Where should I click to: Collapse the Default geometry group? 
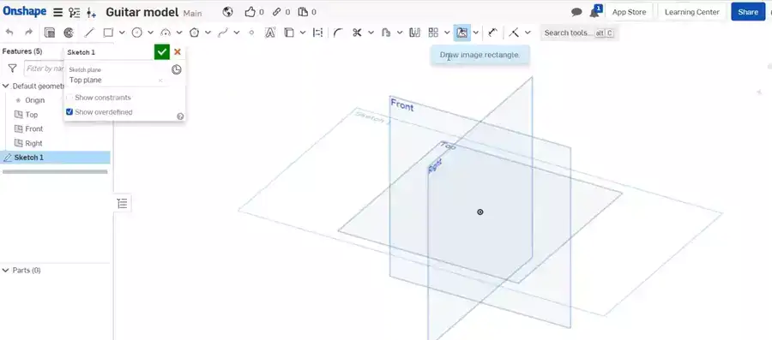click(5, 86)
